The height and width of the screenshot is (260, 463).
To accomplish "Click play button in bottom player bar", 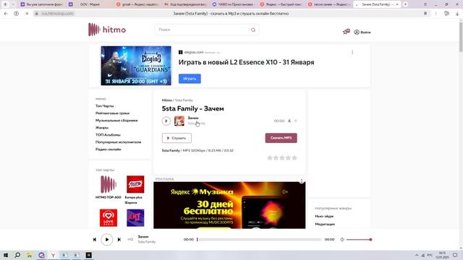I will click(x=107, y=240).
